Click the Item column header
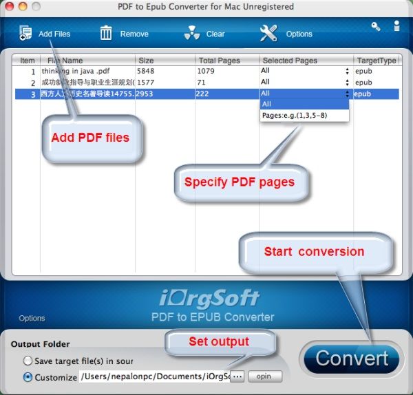 [x=26, y=61]
